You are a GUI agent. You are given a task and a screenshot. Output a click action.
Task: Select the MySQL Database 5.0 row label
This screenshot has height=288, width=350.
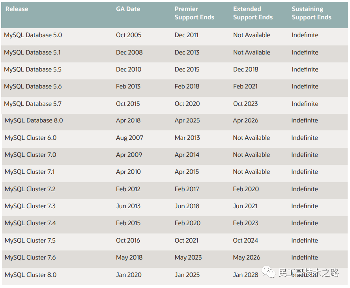(33, 35)
